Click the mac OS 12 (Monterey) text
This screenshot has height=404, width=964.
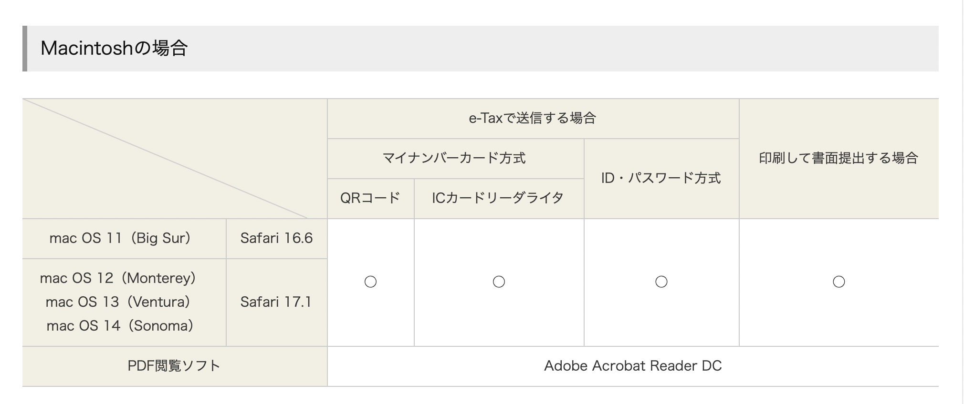point(118,278)
